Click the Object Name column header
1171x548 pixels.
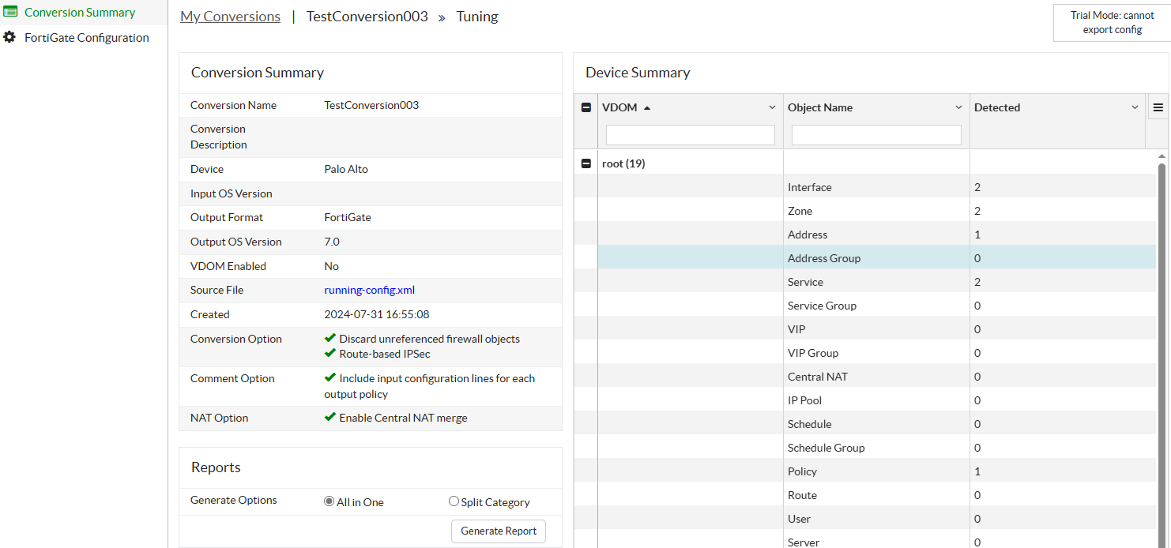tap(820, 107)
